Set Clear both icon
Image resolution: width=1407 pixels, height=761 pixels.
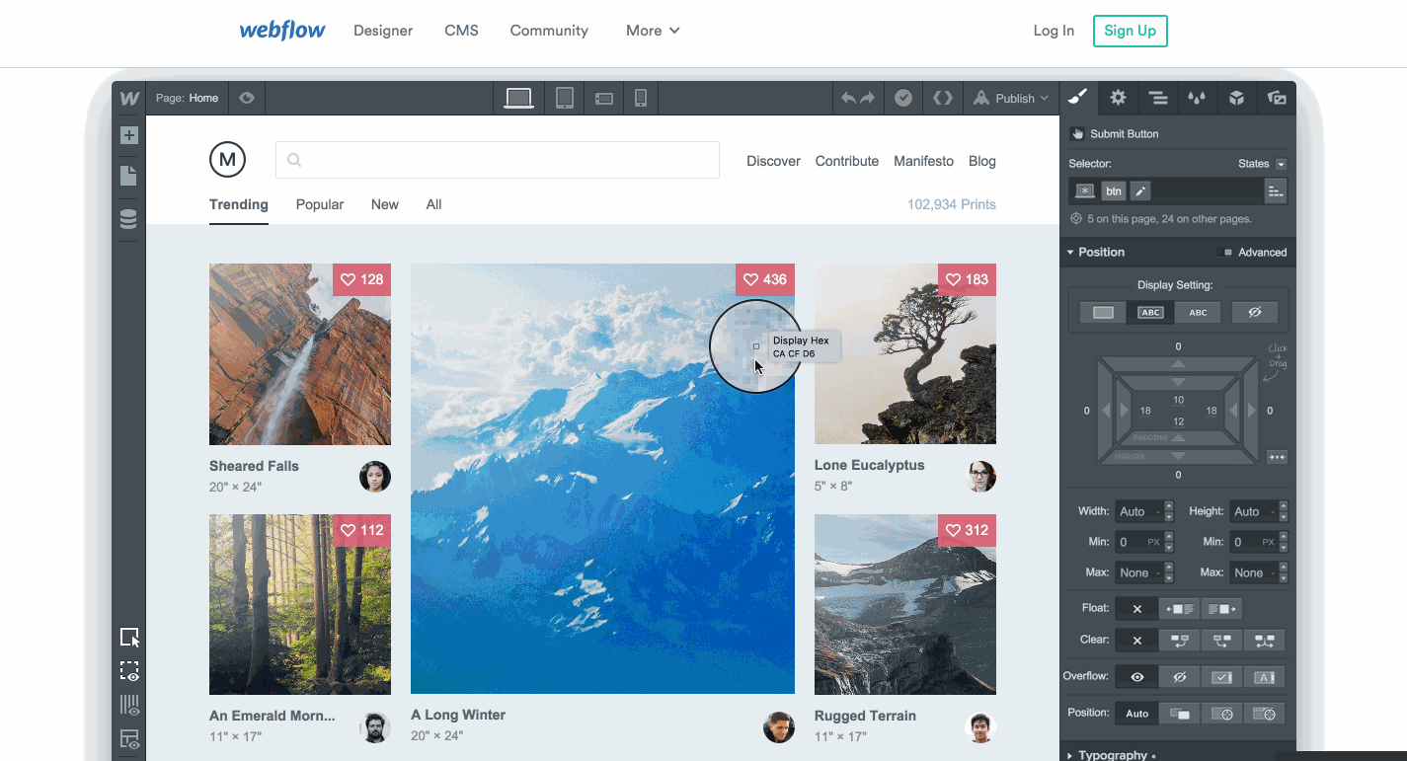tap(1265, 640)
